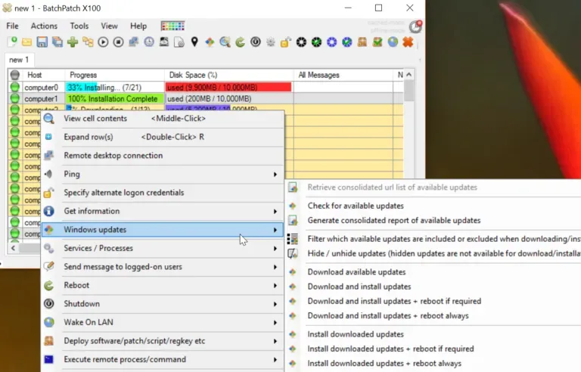This screenshot has width=581, height=372.
Task: Open Remote desktop connection from context menu
Action: (x=163, y=156)
